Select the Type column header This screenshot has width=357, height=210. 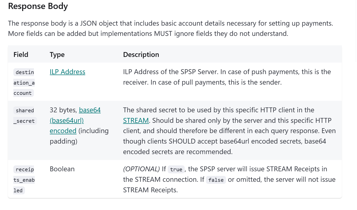point(57,55)
